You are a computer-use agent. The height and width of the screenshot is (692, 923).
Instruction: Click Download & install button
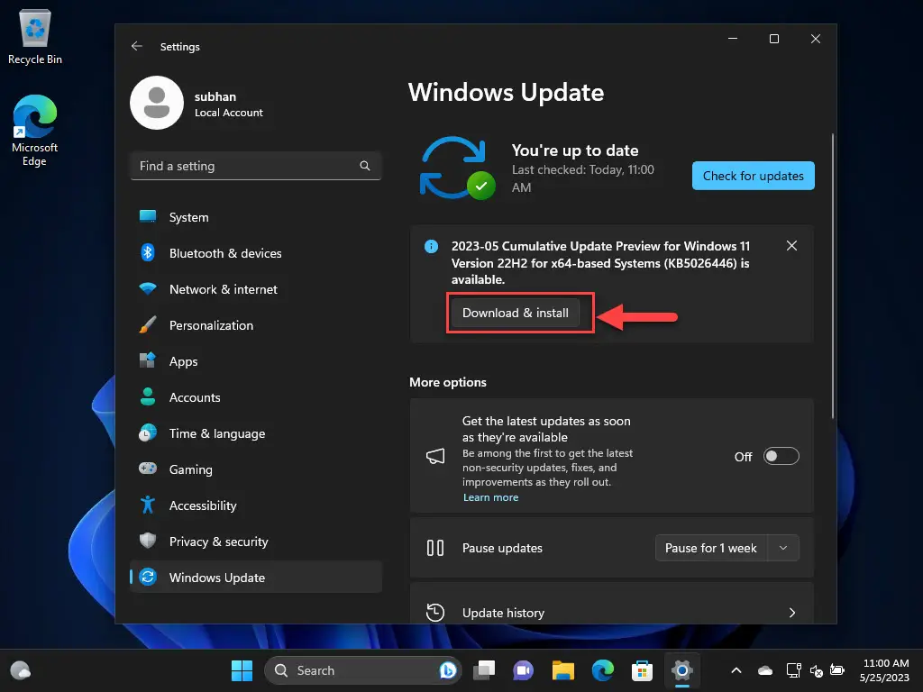[515, 313]
